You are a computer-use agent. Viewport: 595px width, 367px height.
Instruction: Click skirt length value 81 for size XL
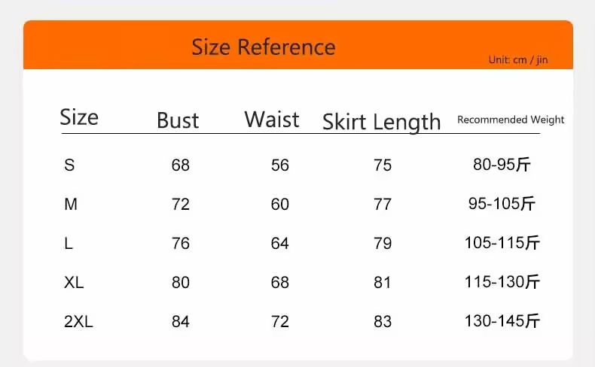tap(383, 283)
